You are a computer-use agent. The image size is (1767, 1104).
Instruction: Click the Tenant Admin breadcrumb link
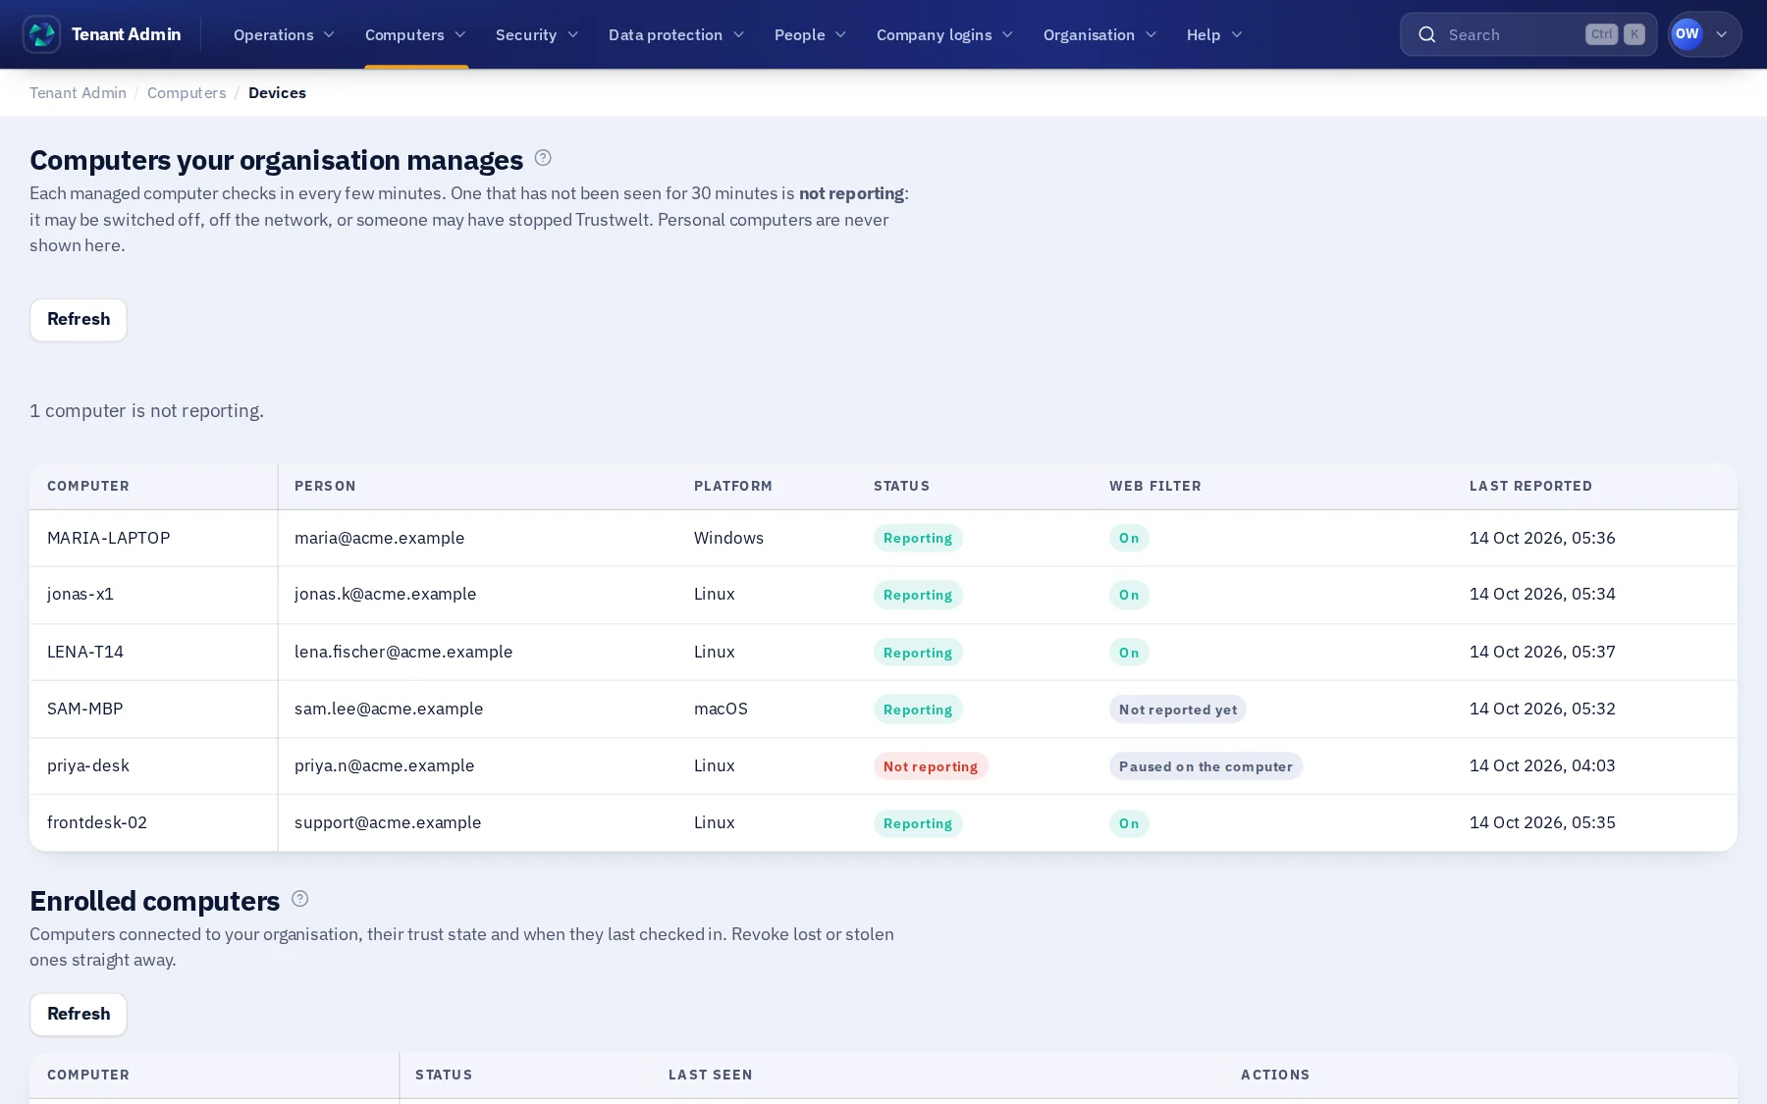click(78, 93)
